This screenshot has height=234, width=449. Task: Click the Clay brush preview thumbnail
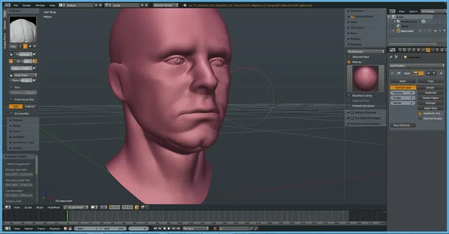23,29
